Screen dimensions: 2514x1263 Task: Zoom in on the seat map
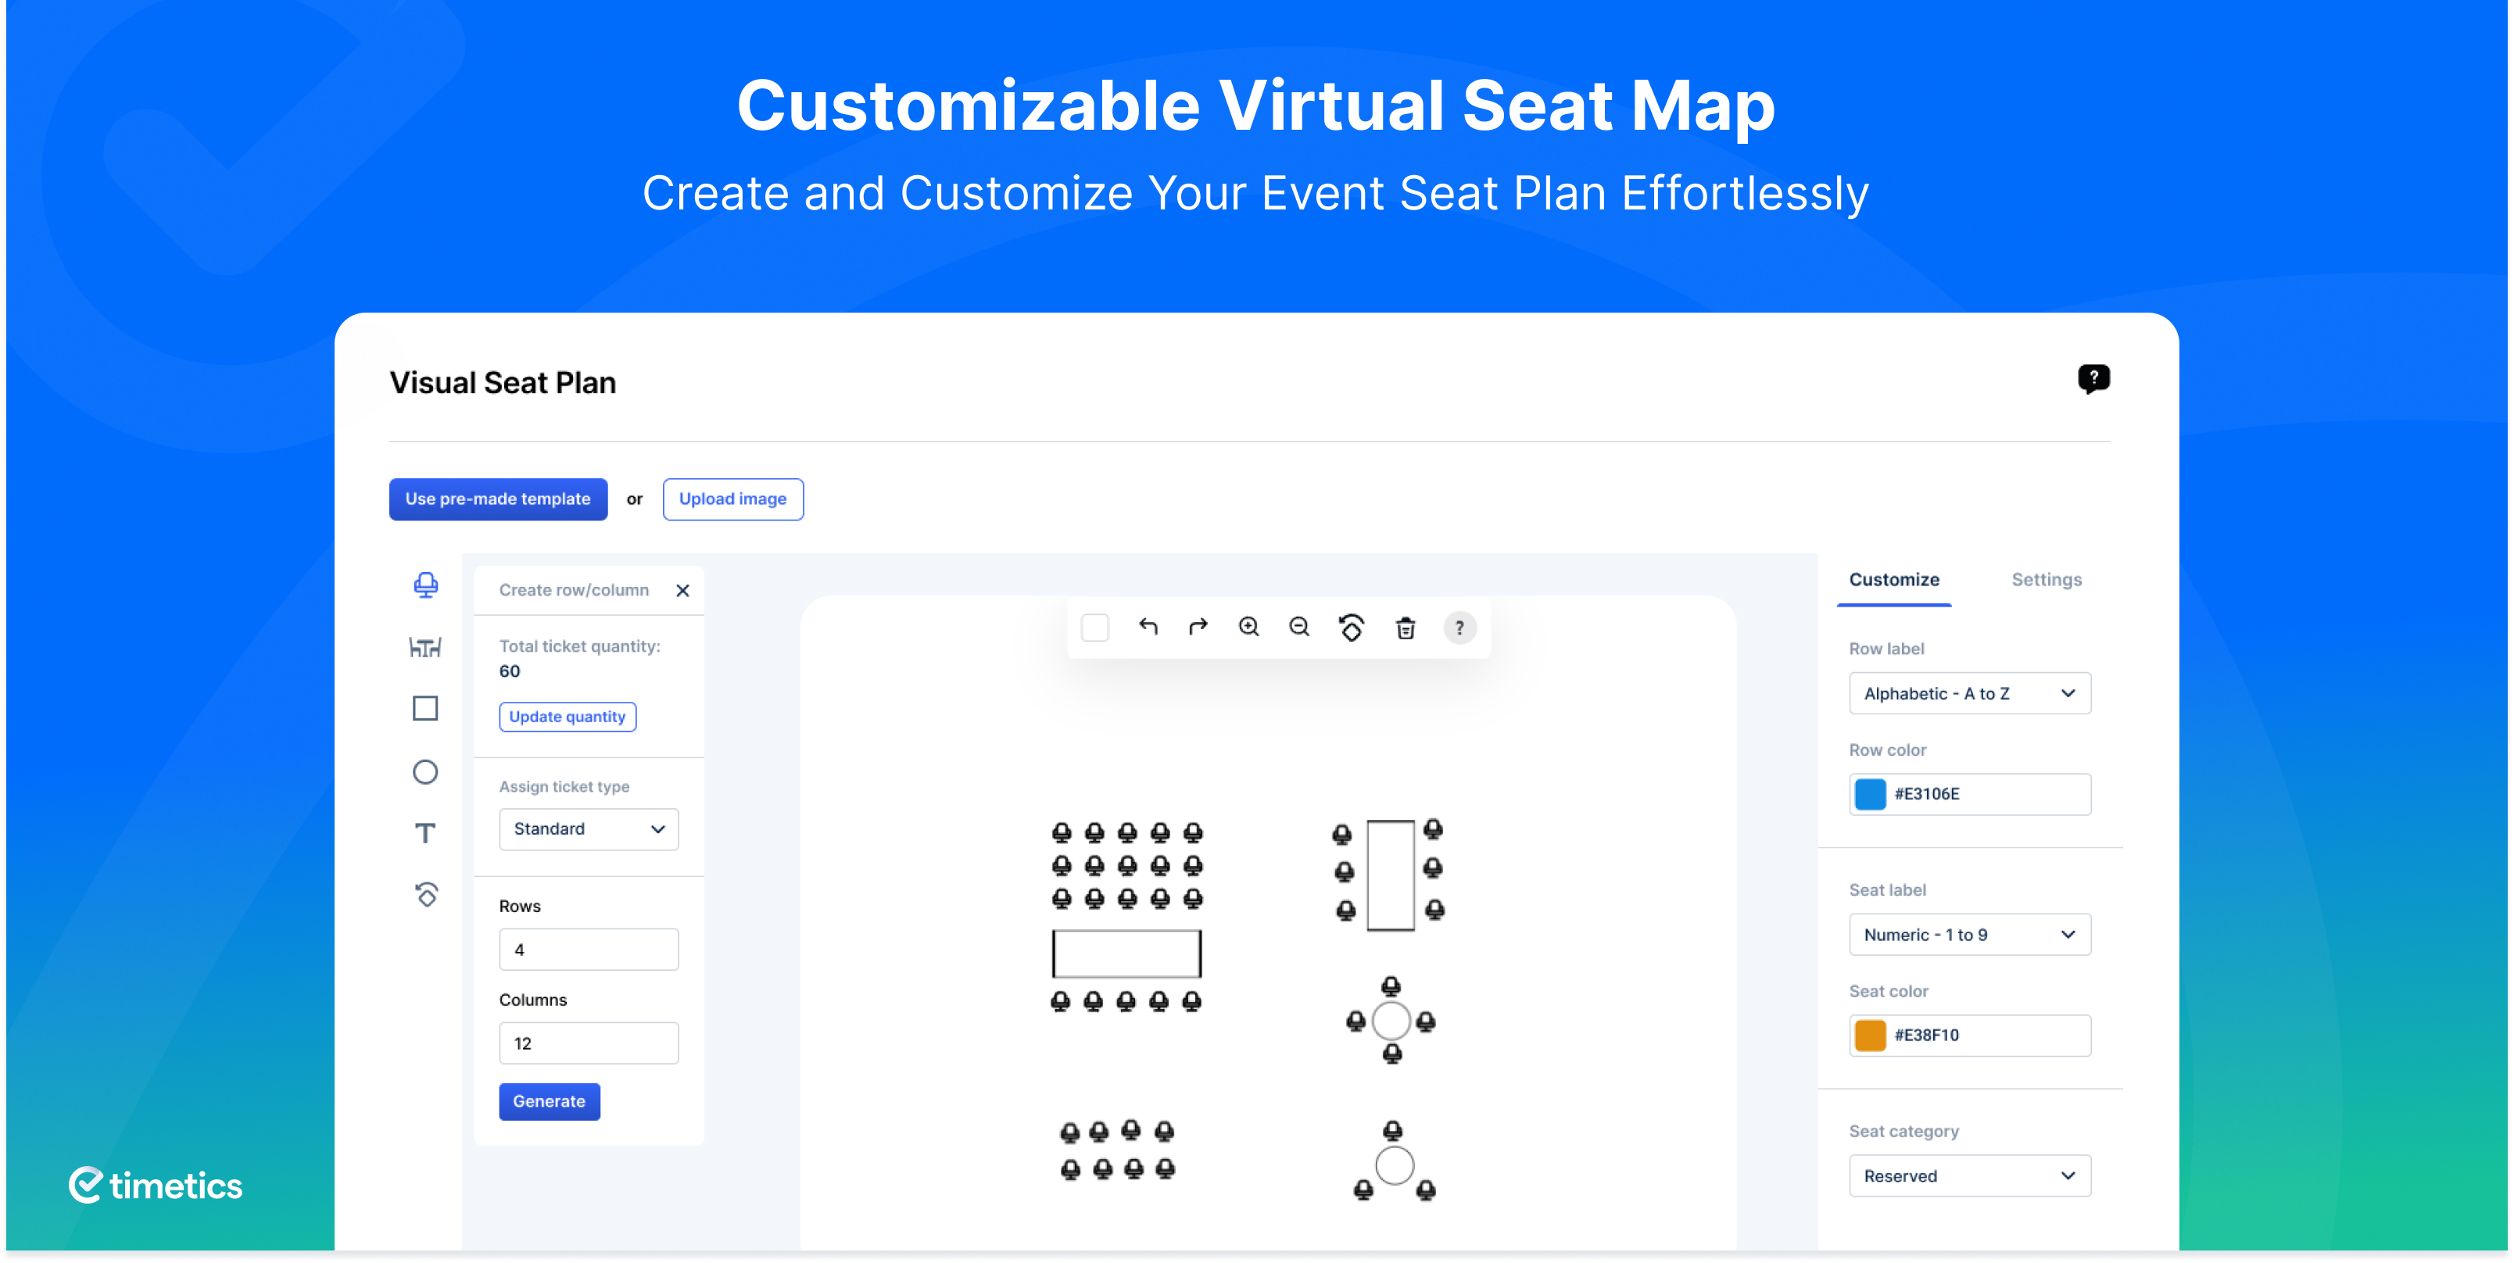[x=1249, y=627]
